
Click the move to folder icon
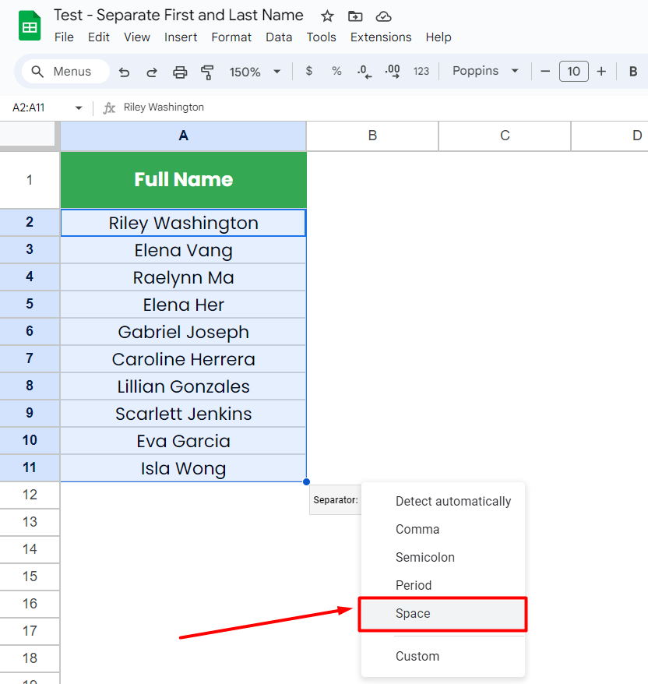355,16
